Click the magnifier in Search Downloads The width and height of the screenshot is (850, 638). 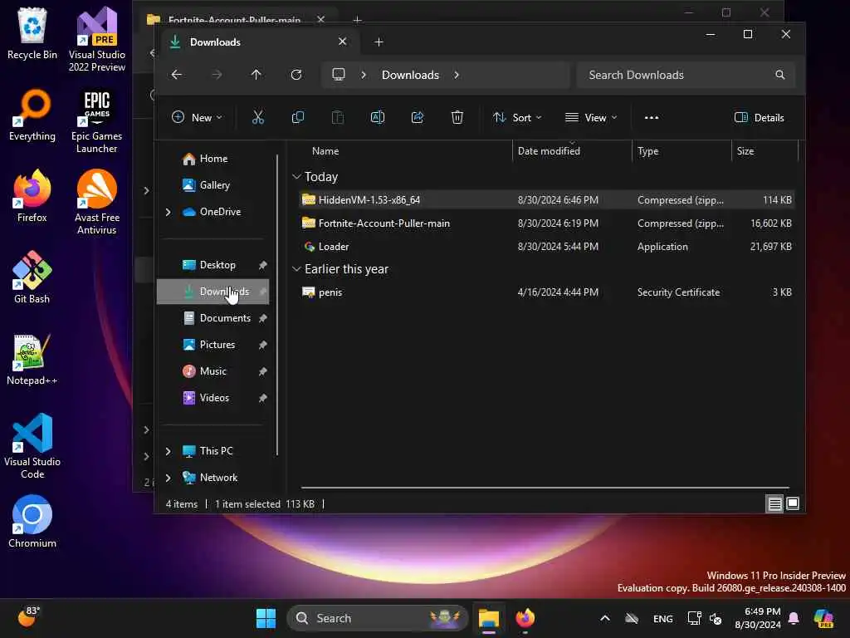pyautogui.click(x=780, y=75)
